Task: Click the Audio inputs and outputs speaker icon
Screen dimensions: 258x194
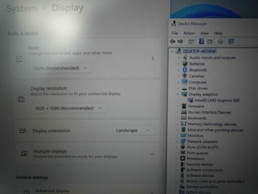Action: pos(185,58)
